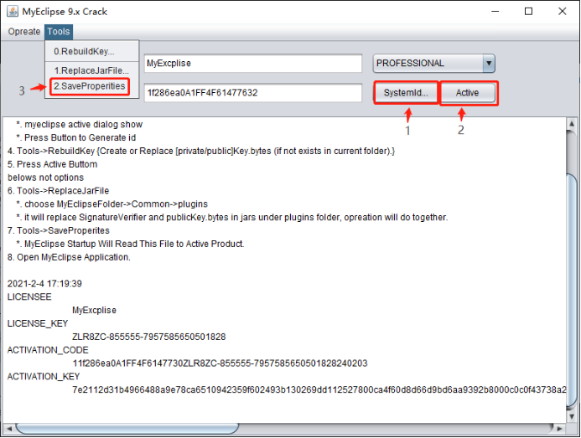Click the line '6. Tools->ReplaceJarFile'
The width and height of the screenshot is (581, 438).
[58, 191]
